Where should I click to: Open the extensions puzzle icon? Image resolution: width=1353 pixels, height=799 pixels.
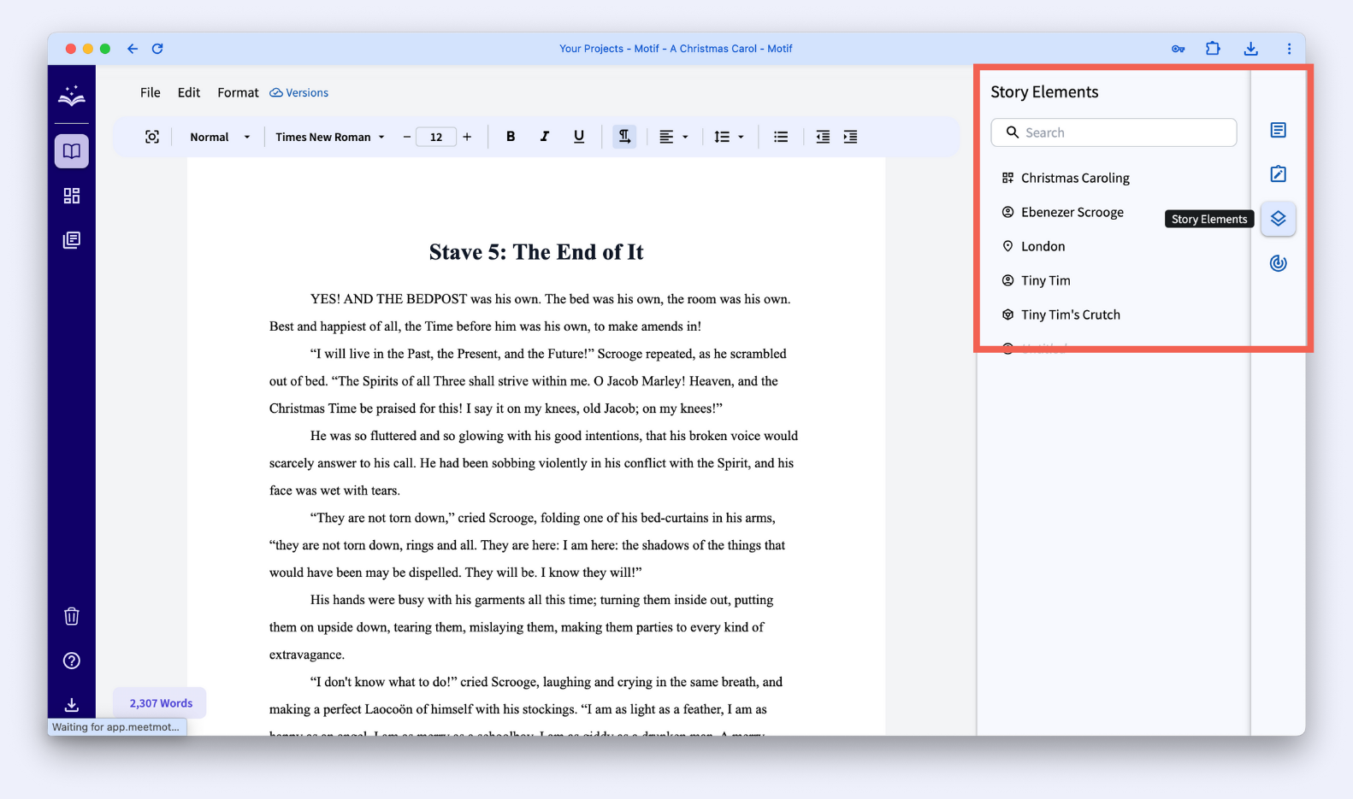pos(1213,49)
